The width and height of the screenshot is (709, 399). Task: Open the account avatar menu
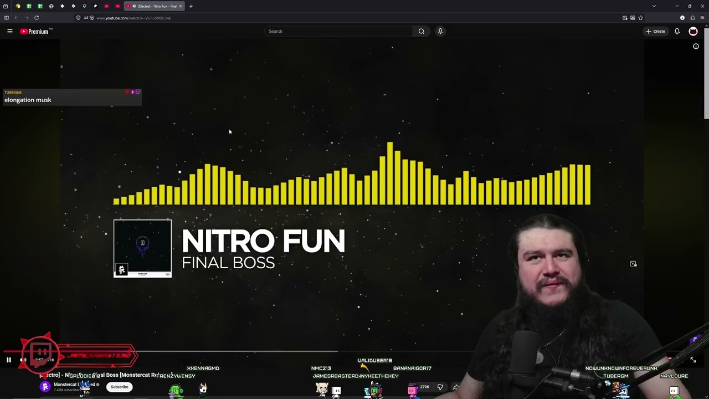click(693, 32)
